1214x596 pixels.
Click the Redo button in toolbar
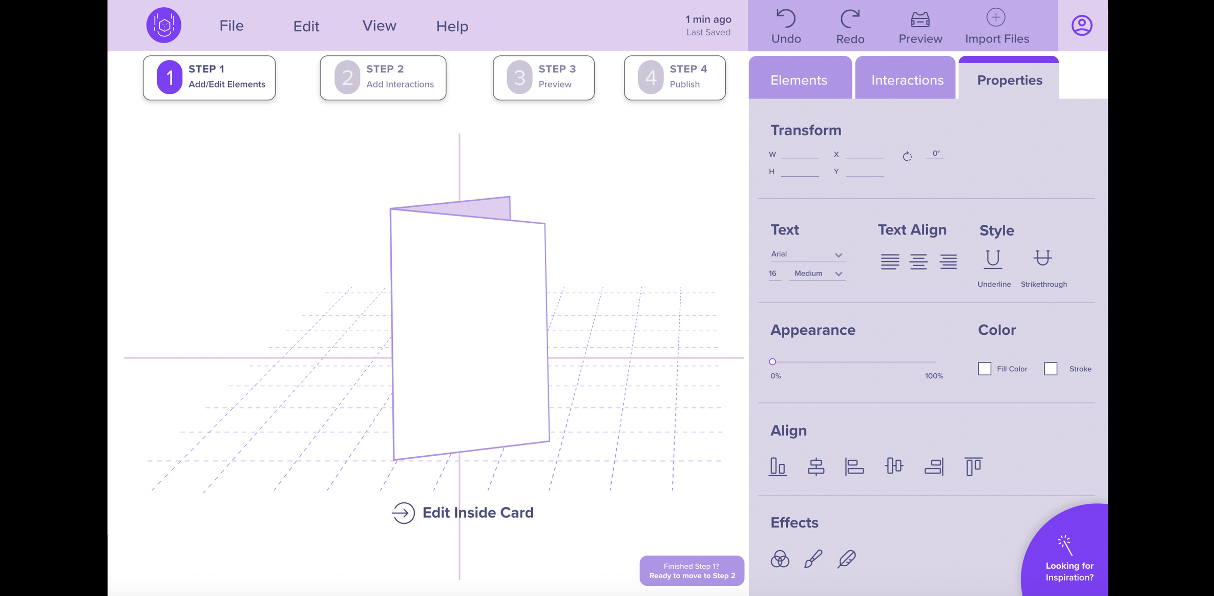(x=850, y=26)
